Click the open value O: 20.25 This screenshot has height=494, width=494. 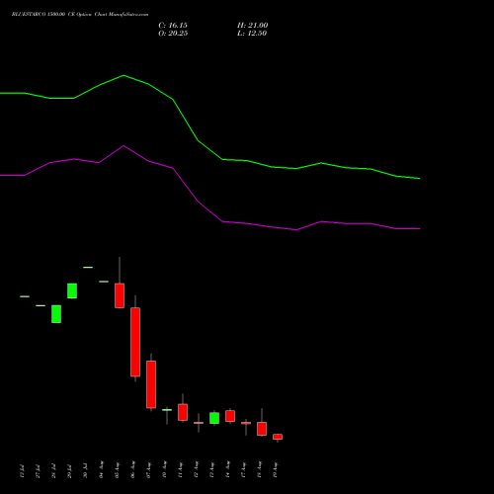[x=173, y=33]
